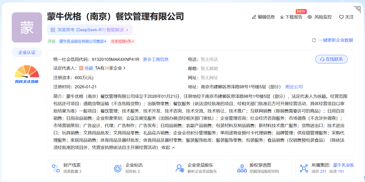Click the 风险监控 eye icon
Screen dimensions: 365x182
tap(310, 17)
